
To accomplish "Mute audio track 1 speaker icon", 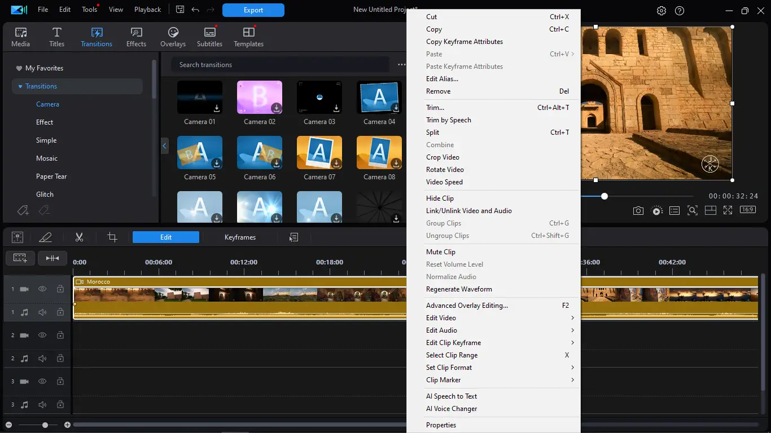I will [42, 312].
